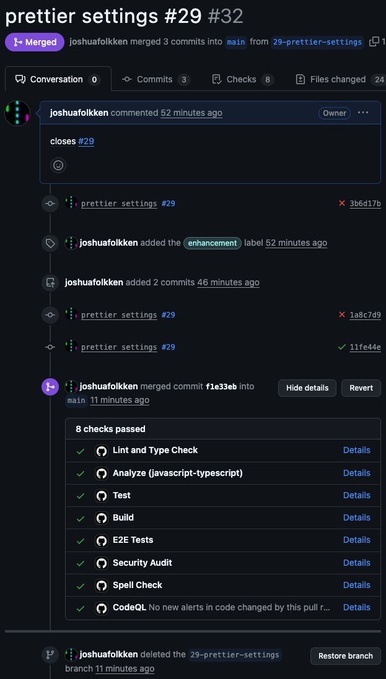
Task: Click joshuafolkken's large avatar beside the comment
Action: point(17,113)
